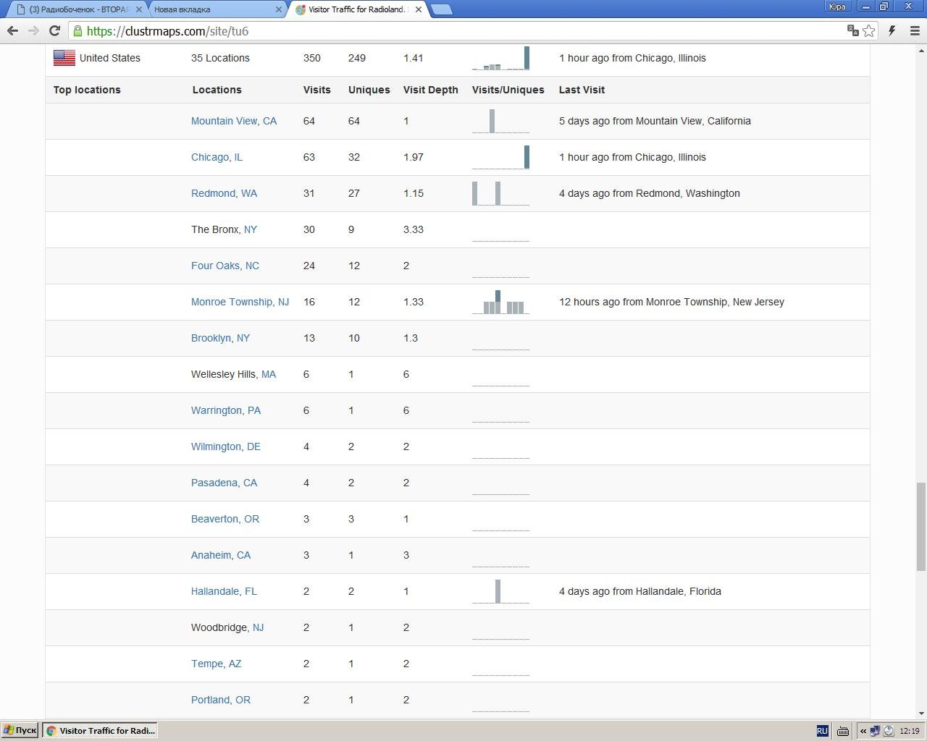Follow the Wilmington, DE link
This screenshot has height=741, width=927.
pyautogui.click(x=226, y=446)
